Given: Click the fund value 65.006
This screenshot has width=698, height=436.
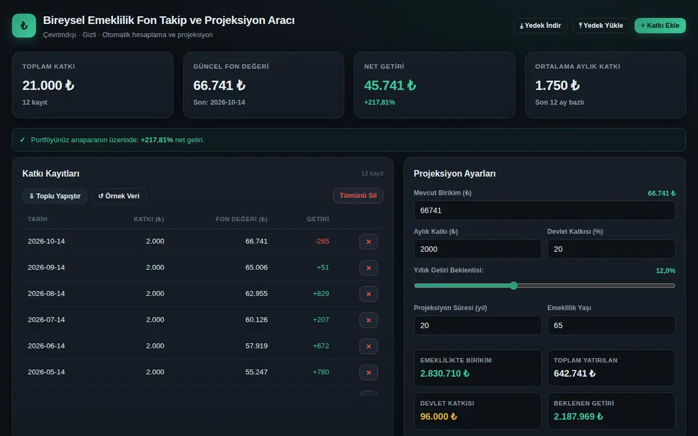Looking at the screenshot, I should 257,267.
